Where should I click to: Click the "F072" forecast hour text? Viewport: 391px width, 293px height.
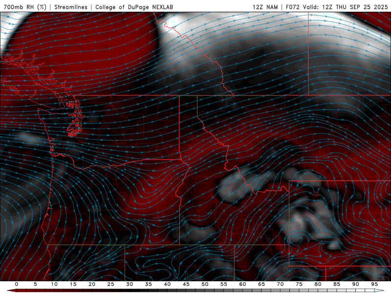(292, 7)
